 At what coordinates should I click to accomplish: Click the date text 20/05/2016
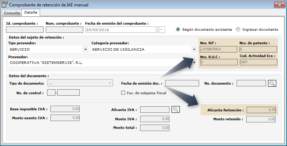point(98,30)
